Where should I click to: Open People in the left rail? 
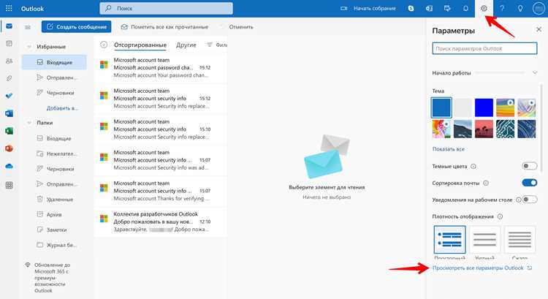click(x=9, y=61)
